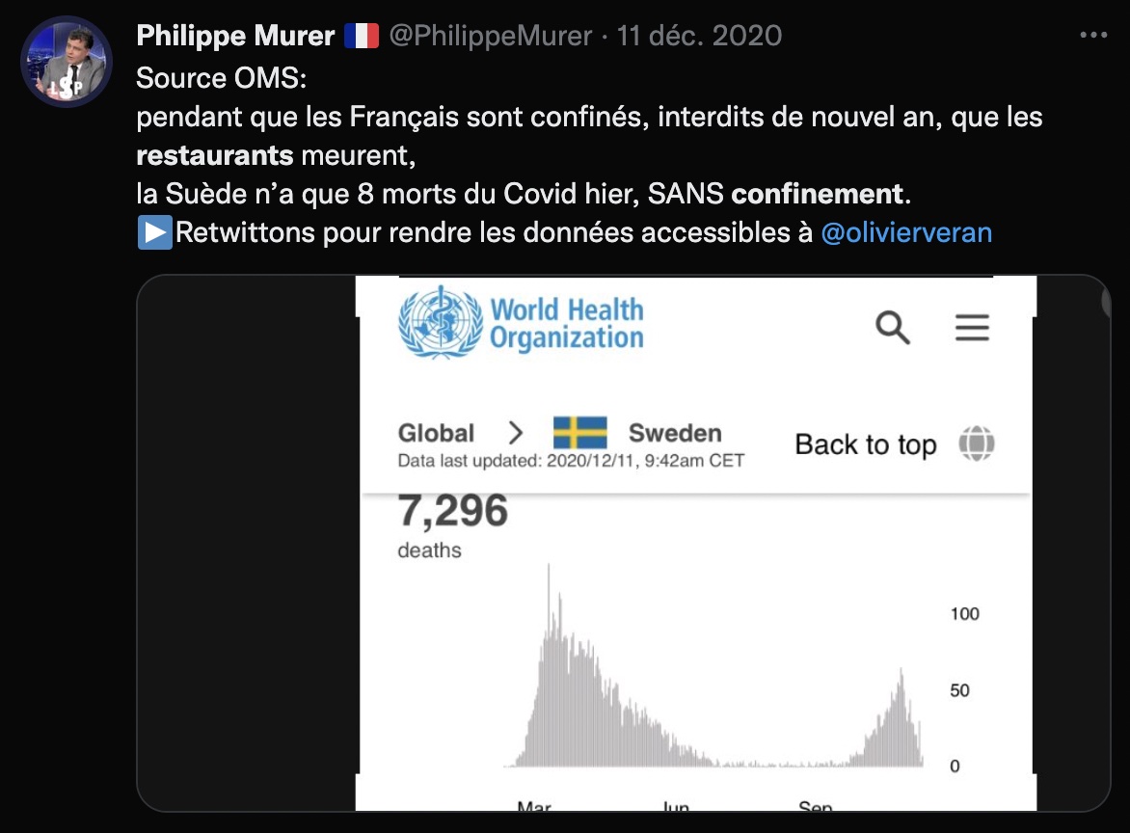Click the 7,296 deaths figure
The width and height of the screenshot is (1130, 833).
[452, 511]
